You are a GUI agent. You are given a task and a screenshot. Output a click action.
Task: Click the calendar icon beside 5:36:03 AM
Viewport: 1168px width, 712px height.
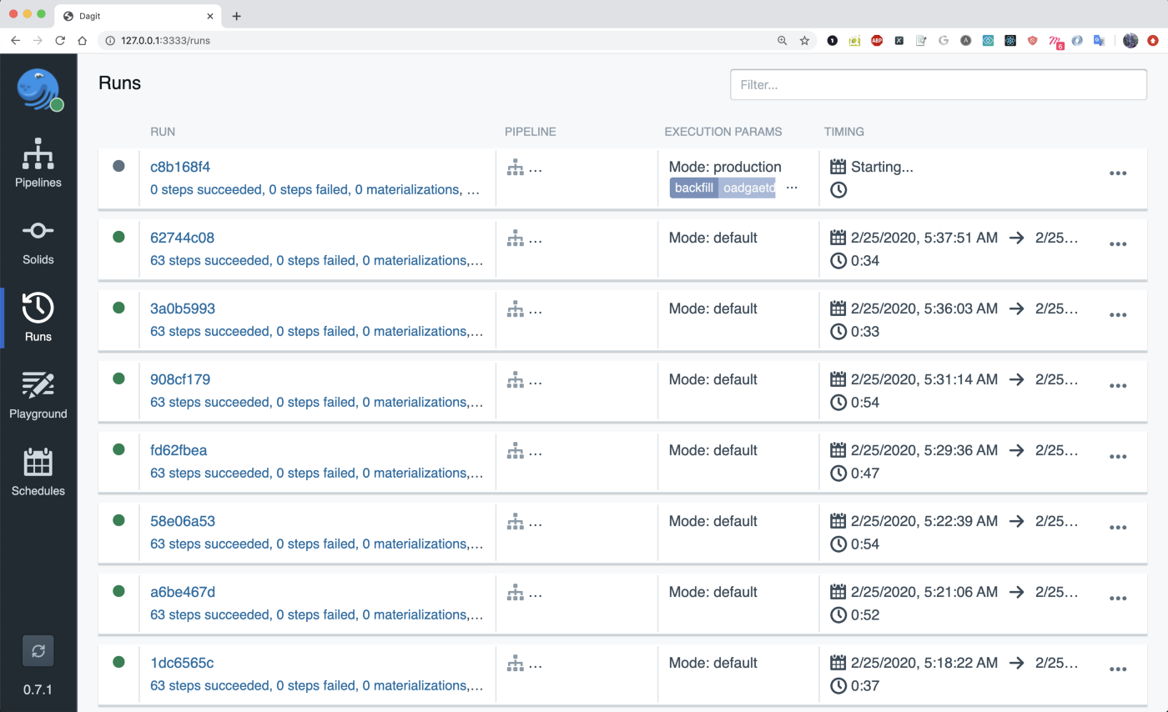(838, 308)
